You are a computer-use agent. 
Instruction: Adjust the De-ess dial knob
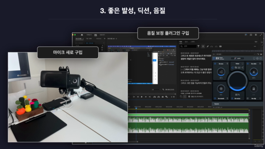click(221, 72)
